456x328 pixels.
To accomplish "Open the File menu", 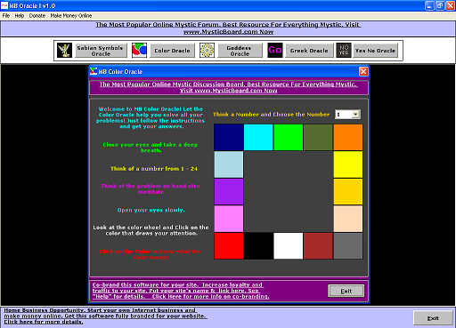I will [x=6, y=16].
